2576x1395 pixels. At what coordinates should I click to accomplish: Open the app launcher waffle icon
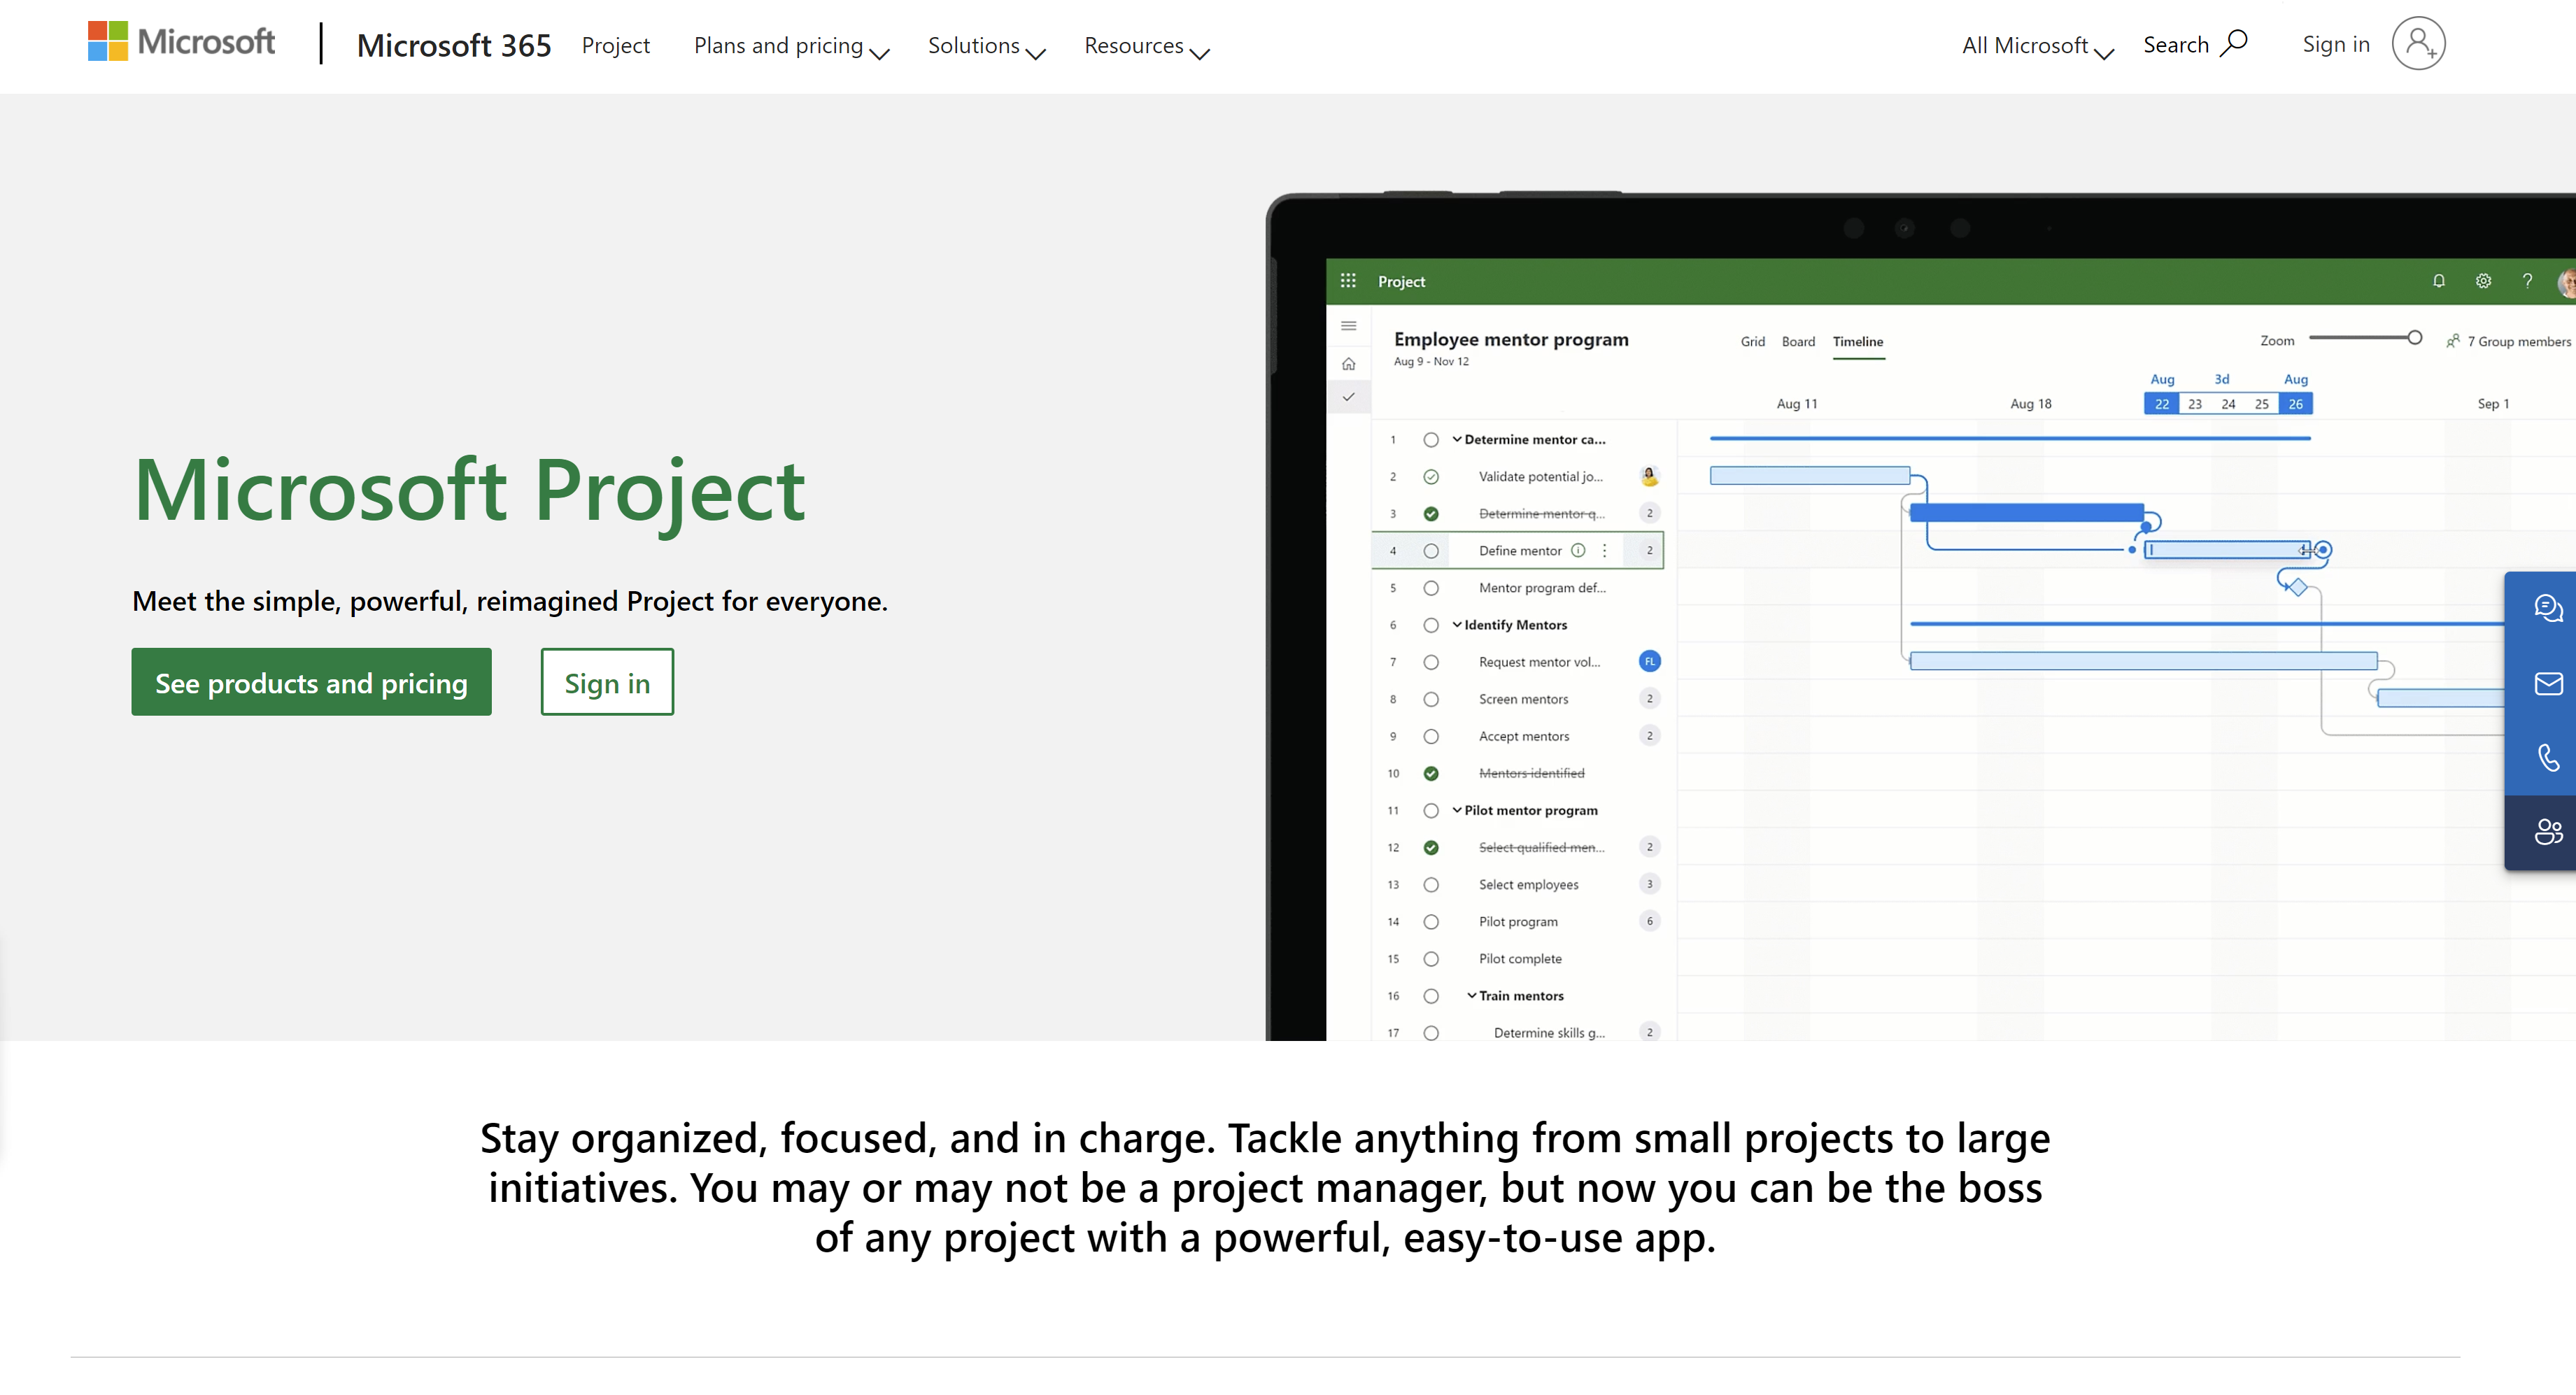click(1348, 281)
